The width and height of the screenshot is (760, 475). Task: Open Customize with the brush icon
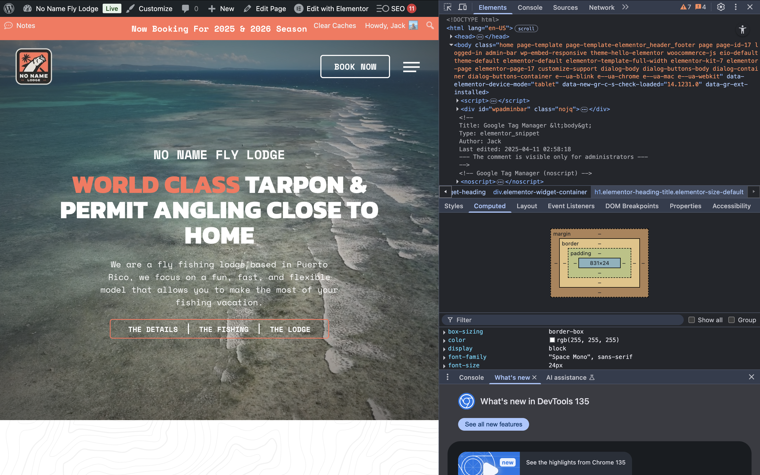pos(149,8)
